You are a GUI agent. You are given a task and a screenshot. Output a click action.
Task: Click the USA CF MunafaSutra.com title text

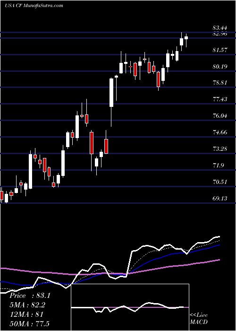click(x=34, y=5)
